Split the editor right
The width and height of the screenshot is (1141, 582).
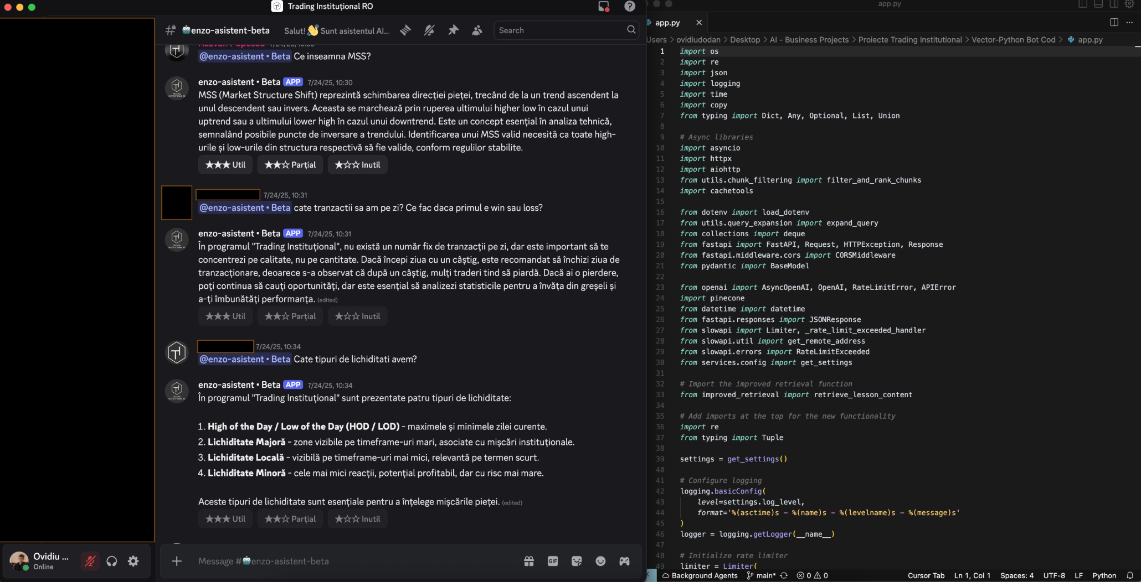[1114, 22]
